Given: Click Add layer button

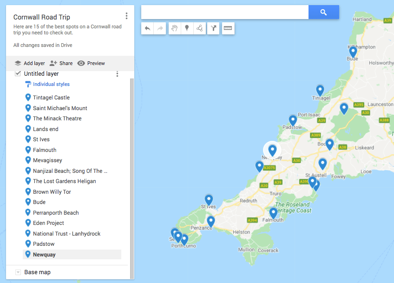Looking at the screenshot, I should click(x=30, y=63).
